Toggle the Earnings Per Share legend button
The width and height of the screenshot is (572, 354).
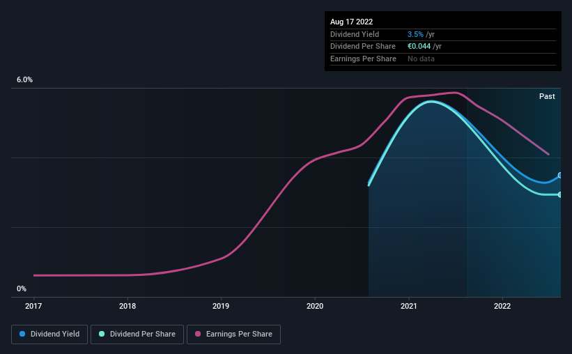[x=233, y=334]
